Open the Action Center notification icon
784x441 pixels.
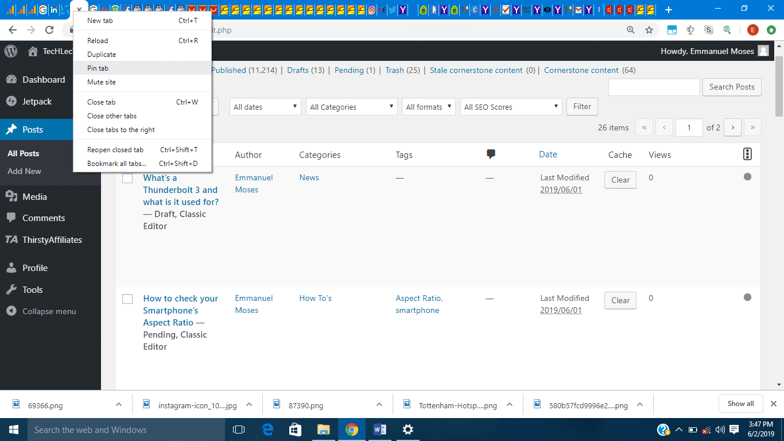tap(734, 430)
